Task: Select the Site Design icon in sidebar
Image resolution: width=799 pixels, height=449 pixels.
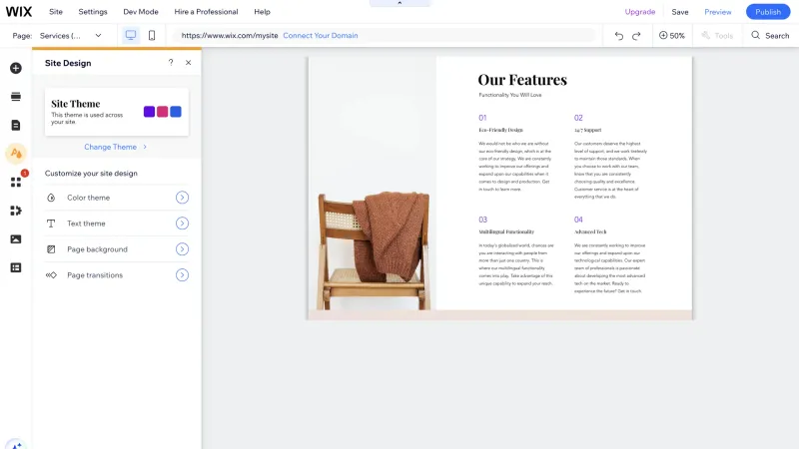Action: (x=16, y=154)
